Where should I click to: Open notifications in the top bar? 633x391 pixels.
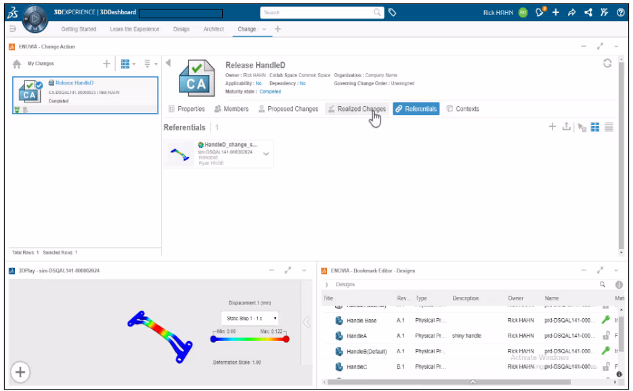point(540,12)
